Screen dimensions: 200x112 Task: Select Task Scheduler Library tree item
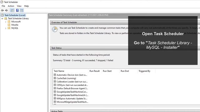click(x=18, y=19)
